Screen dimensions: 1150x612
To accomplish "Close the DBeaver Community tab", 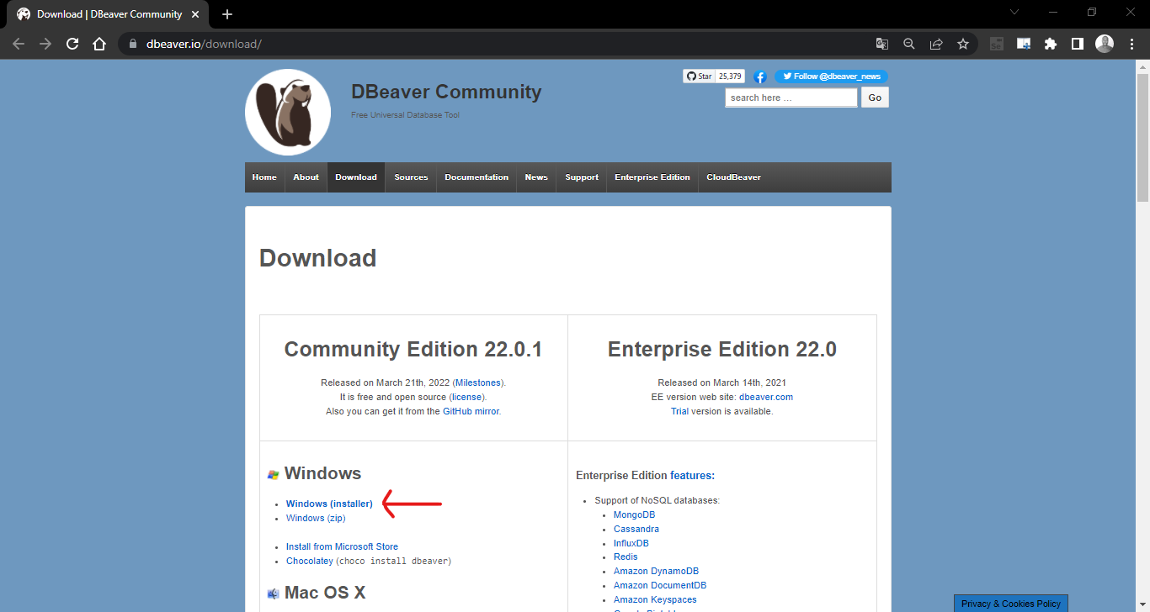I will click(x=195, y=14).
